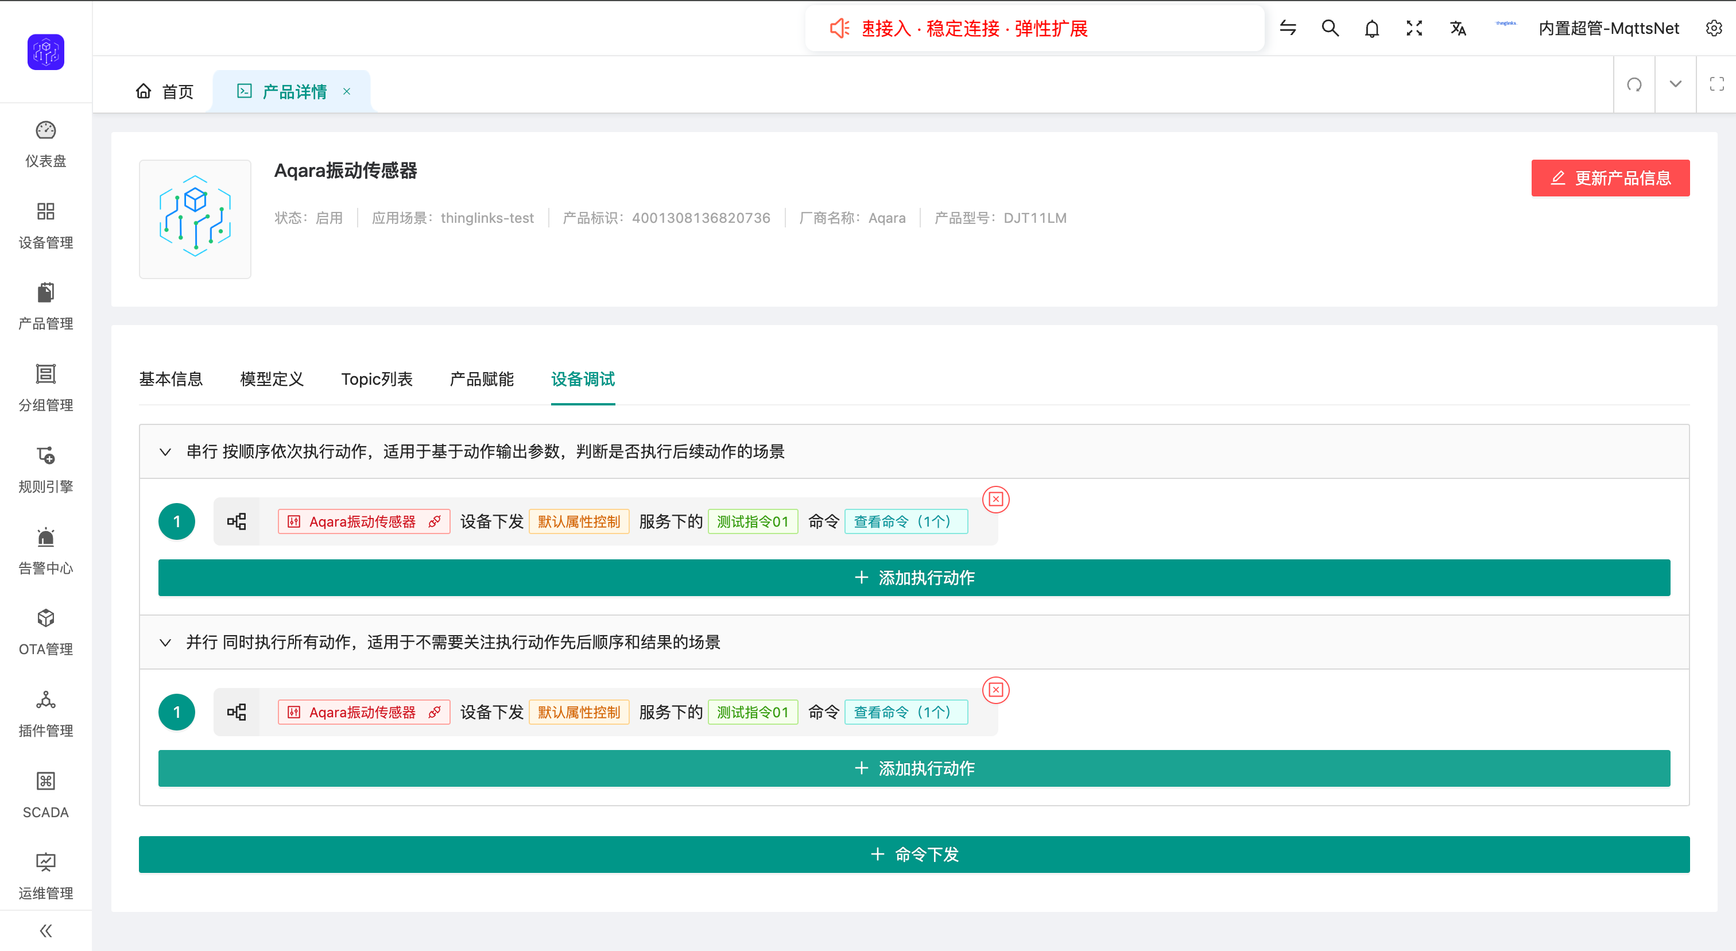The width and height of the screenshot is (1736, 951).
Task: Open 规则引擎 in the sidebar
Action: pyautogui.click(x=46, y=469)
